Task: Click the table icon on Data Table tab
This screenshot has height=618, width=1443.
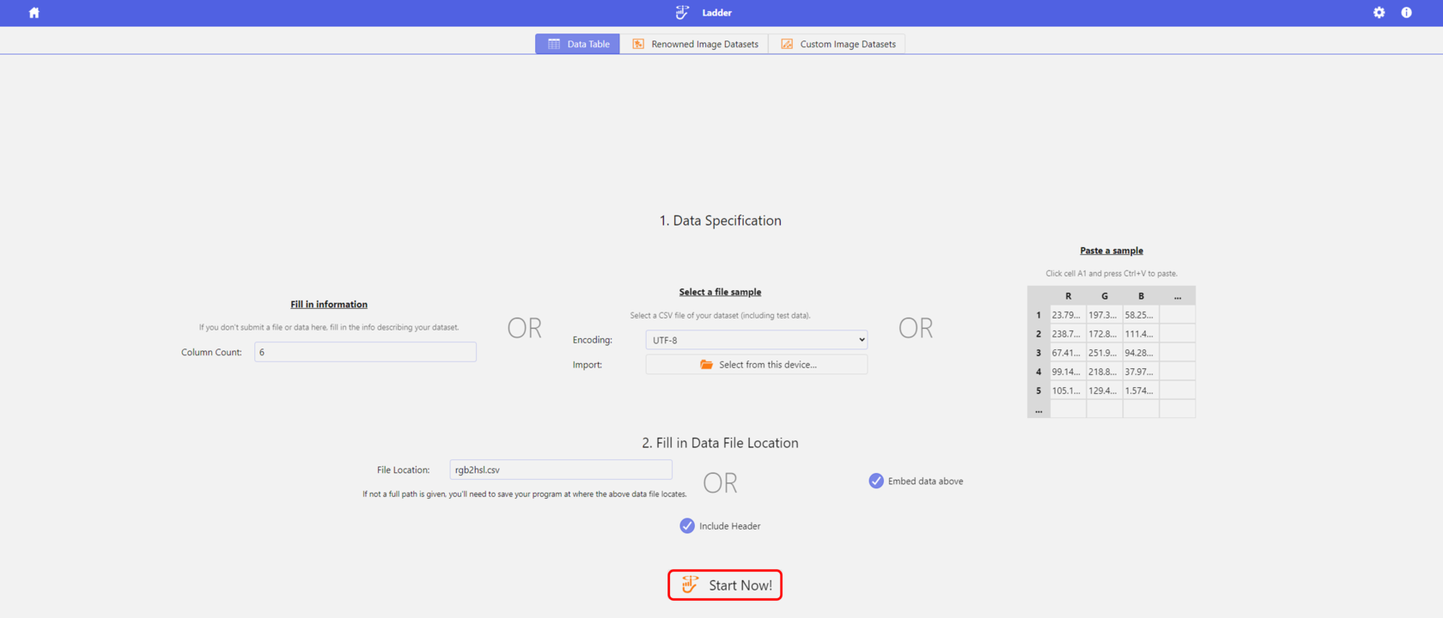Action: pos(554,44)
